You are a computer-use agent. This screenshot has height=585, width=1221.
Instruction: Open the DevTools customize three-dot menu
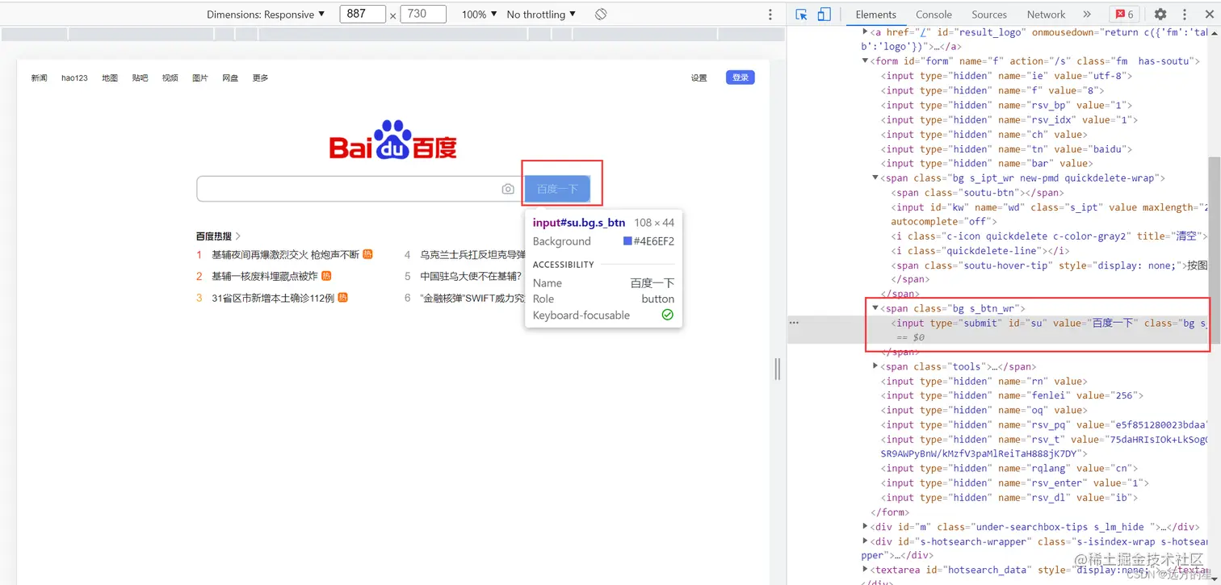click(1185, 14)
